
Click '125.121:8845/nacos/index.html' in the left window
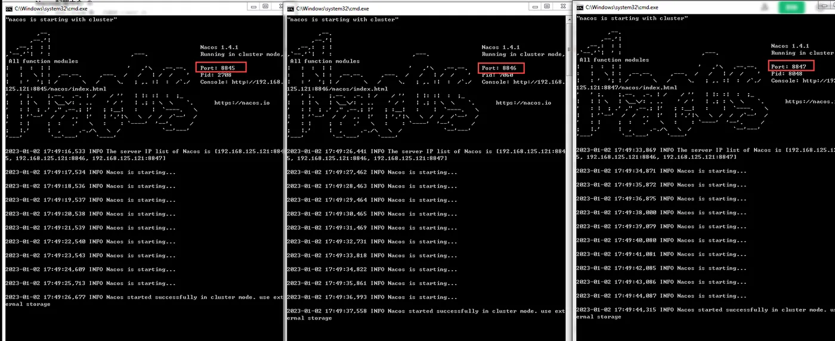(55, 89)
